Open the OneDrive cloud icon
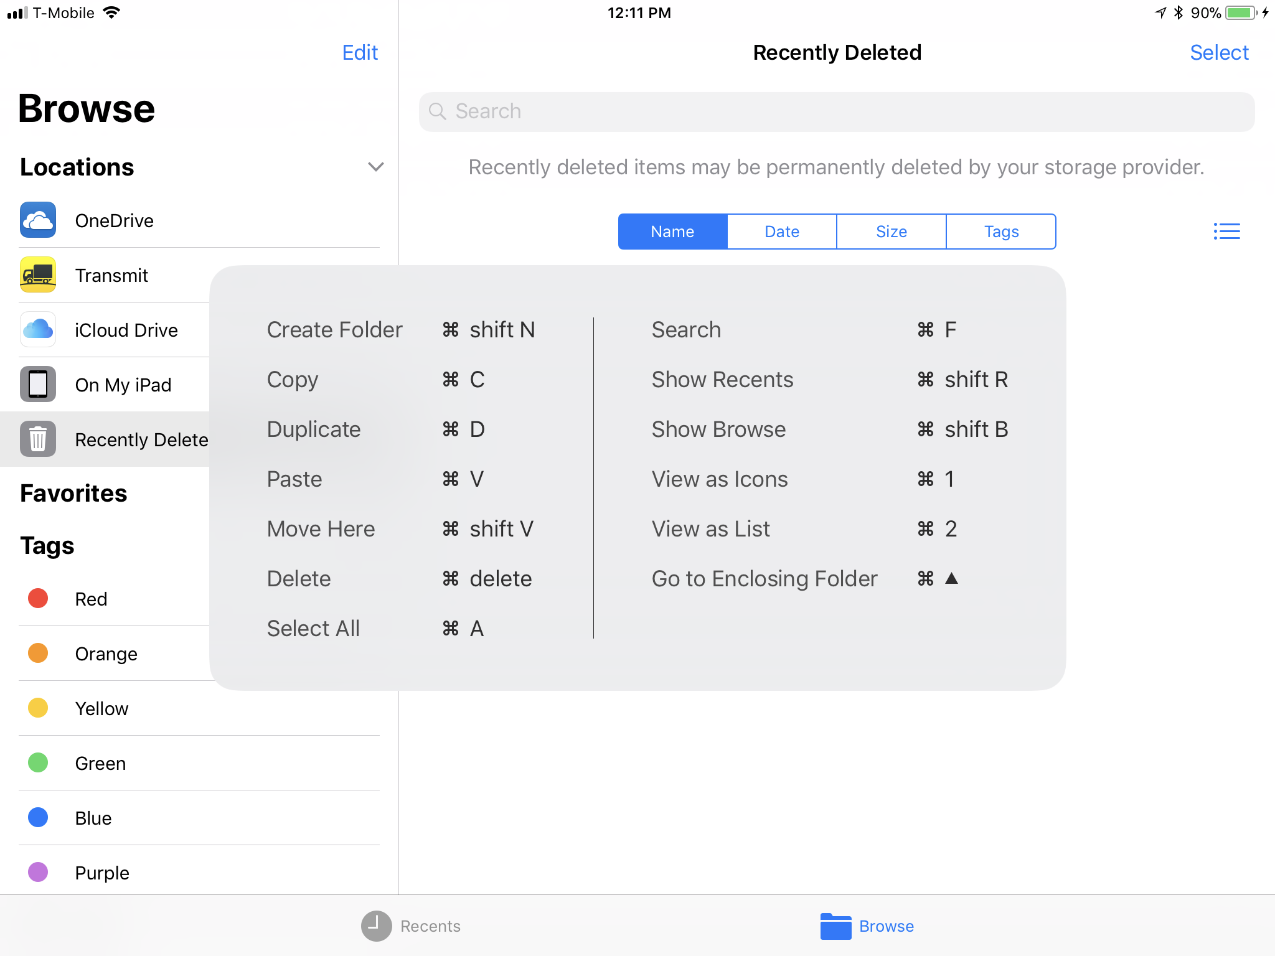The height and width of the screenshot is (956, 1275). 38,220
